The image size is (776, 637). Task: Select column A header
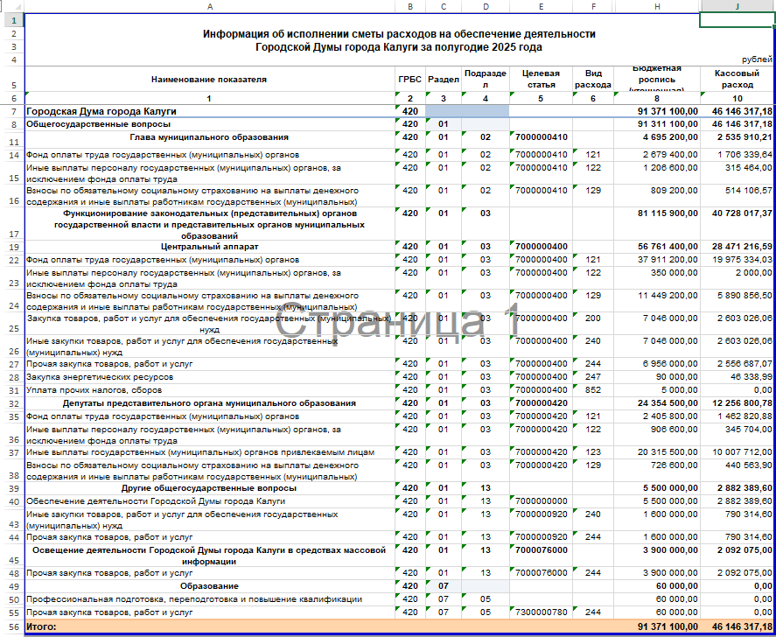(x=209, y=6)
